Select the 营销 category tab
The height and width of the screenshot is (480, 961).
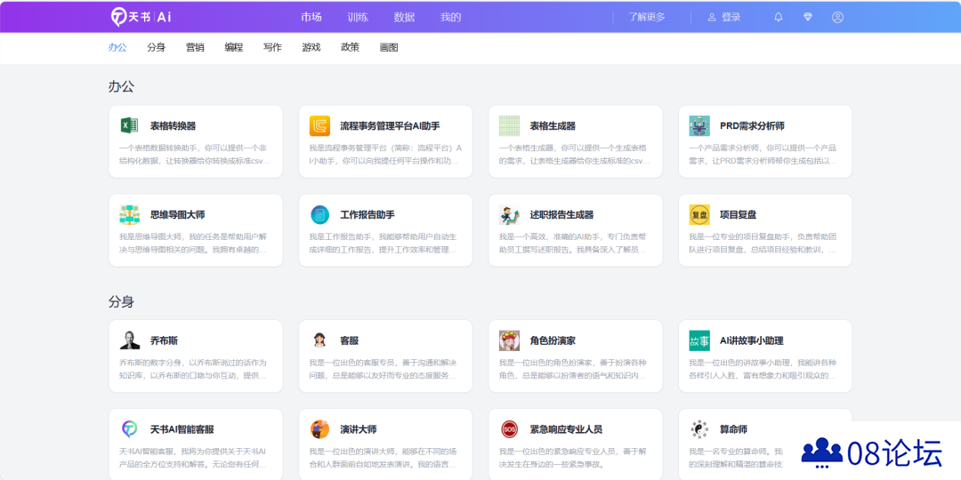click(195, 47)
